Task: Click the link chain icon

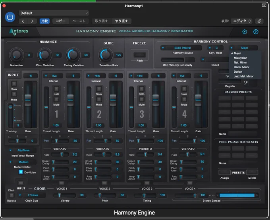Action: coord(259,21)
